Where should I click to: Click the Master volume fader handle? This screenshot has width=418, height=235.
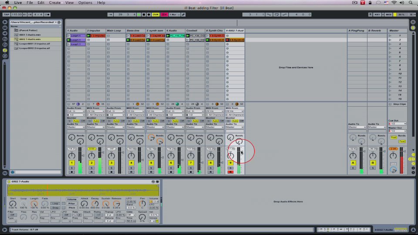point(405,151)
